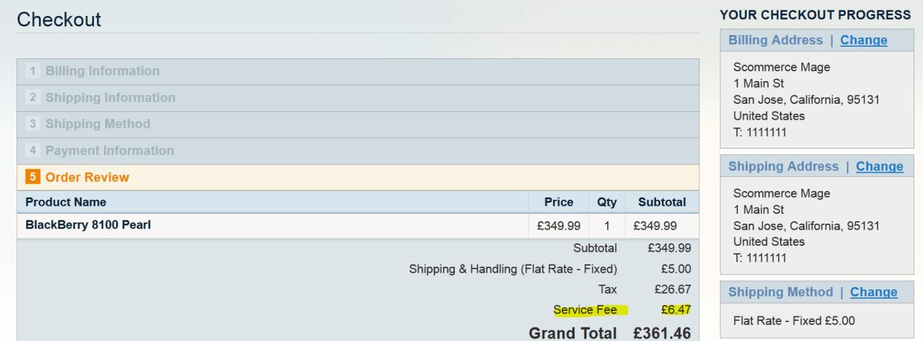Click the step 1 number badge
The image size is (923, 341).
32,71
